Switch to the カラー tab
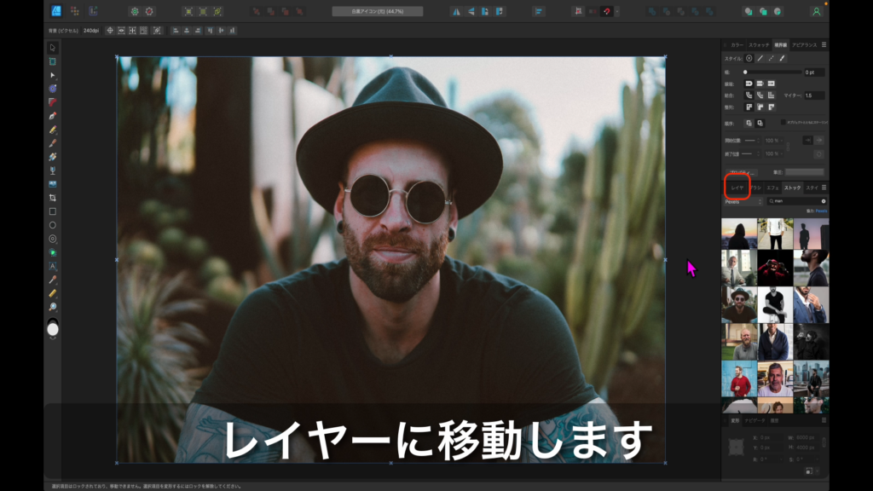 click(737, 45)
